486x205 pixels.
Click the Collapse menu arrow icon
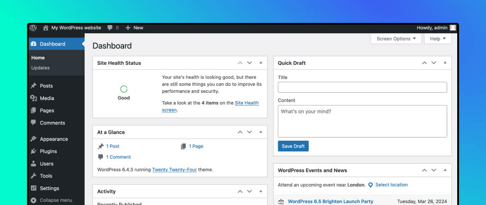click(x=33, y=201)
